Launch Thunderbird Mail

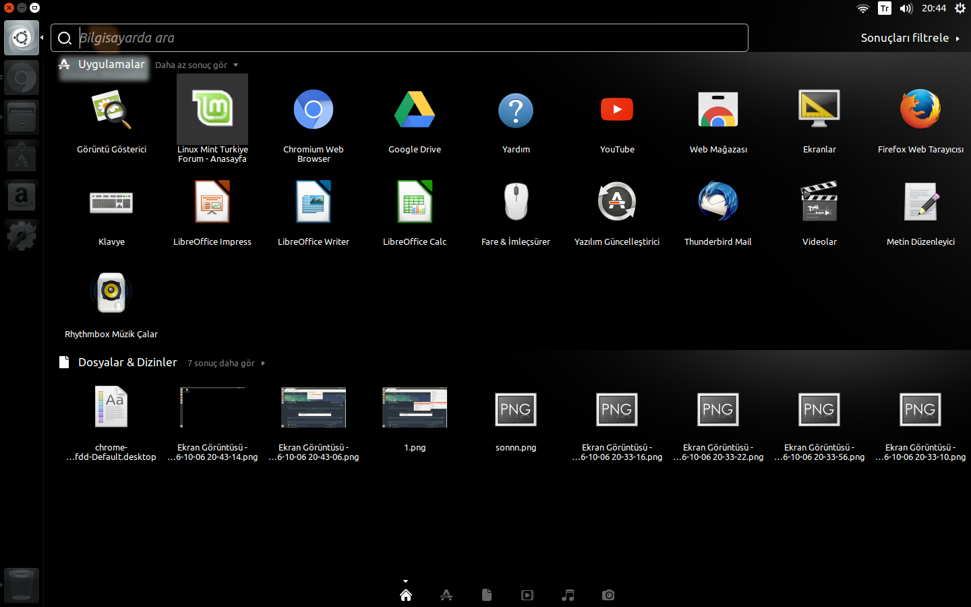(718, 201)
